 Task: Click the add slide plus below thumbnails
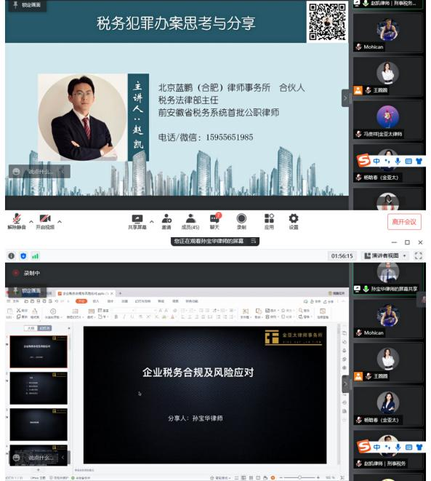point(39,469)
